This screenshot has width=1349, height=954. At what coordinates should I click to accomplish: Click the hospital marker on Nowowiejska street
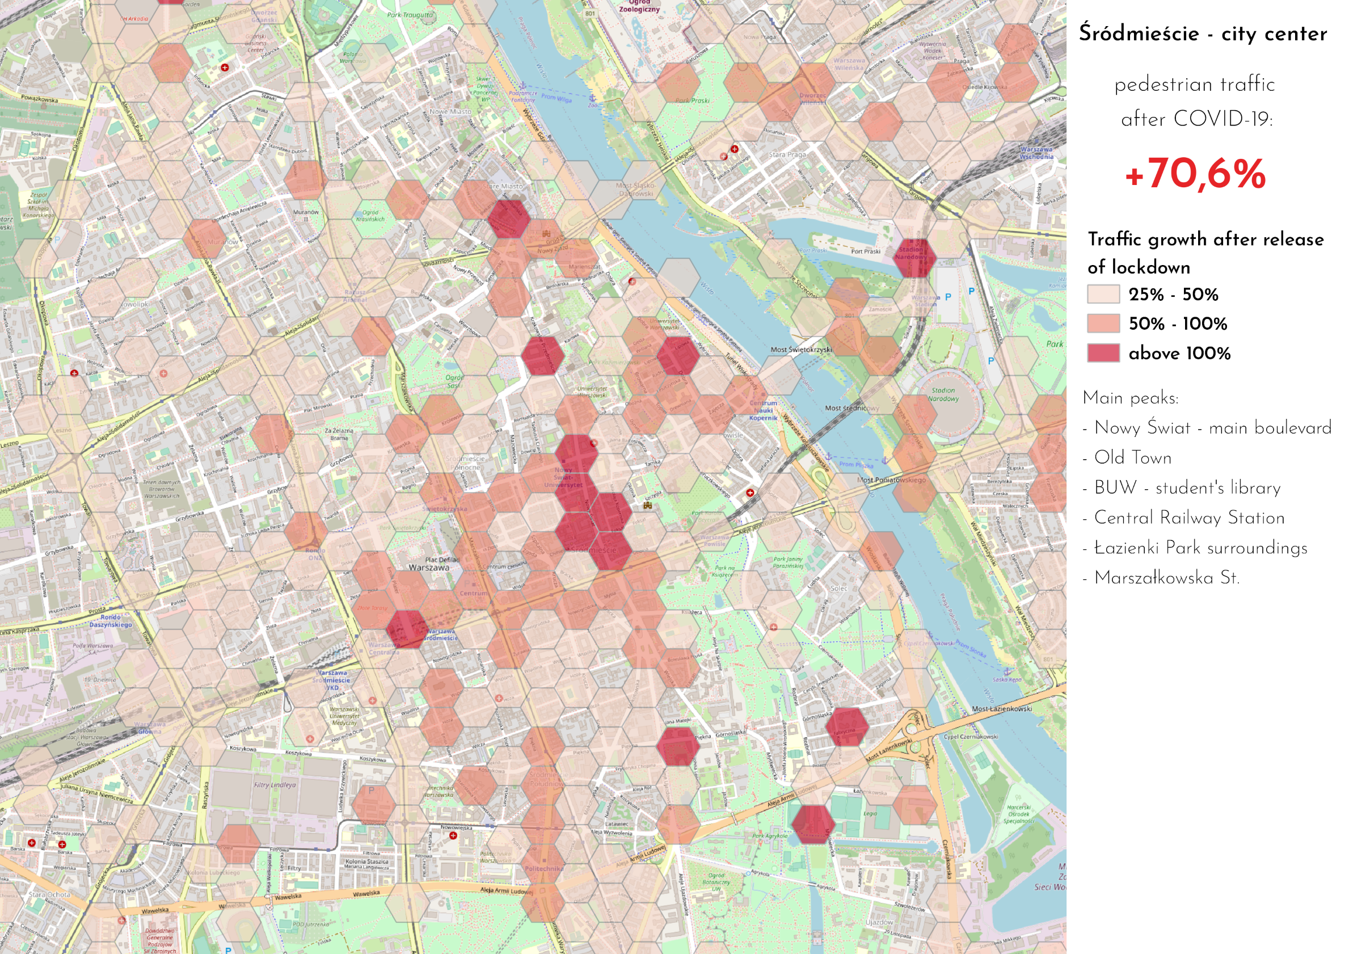coord(453,835)
